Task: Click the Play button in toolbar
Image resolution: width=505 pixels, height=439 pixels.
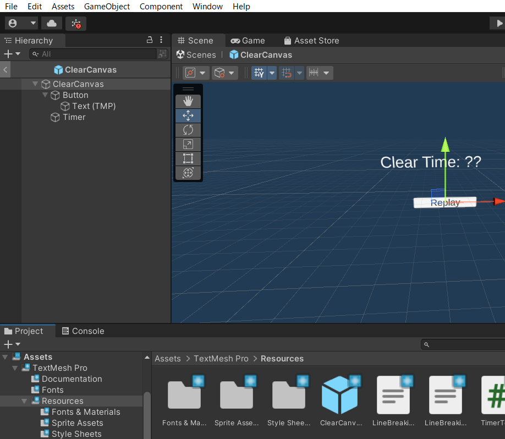Action: pyautogui.click(x=498, y=23)
